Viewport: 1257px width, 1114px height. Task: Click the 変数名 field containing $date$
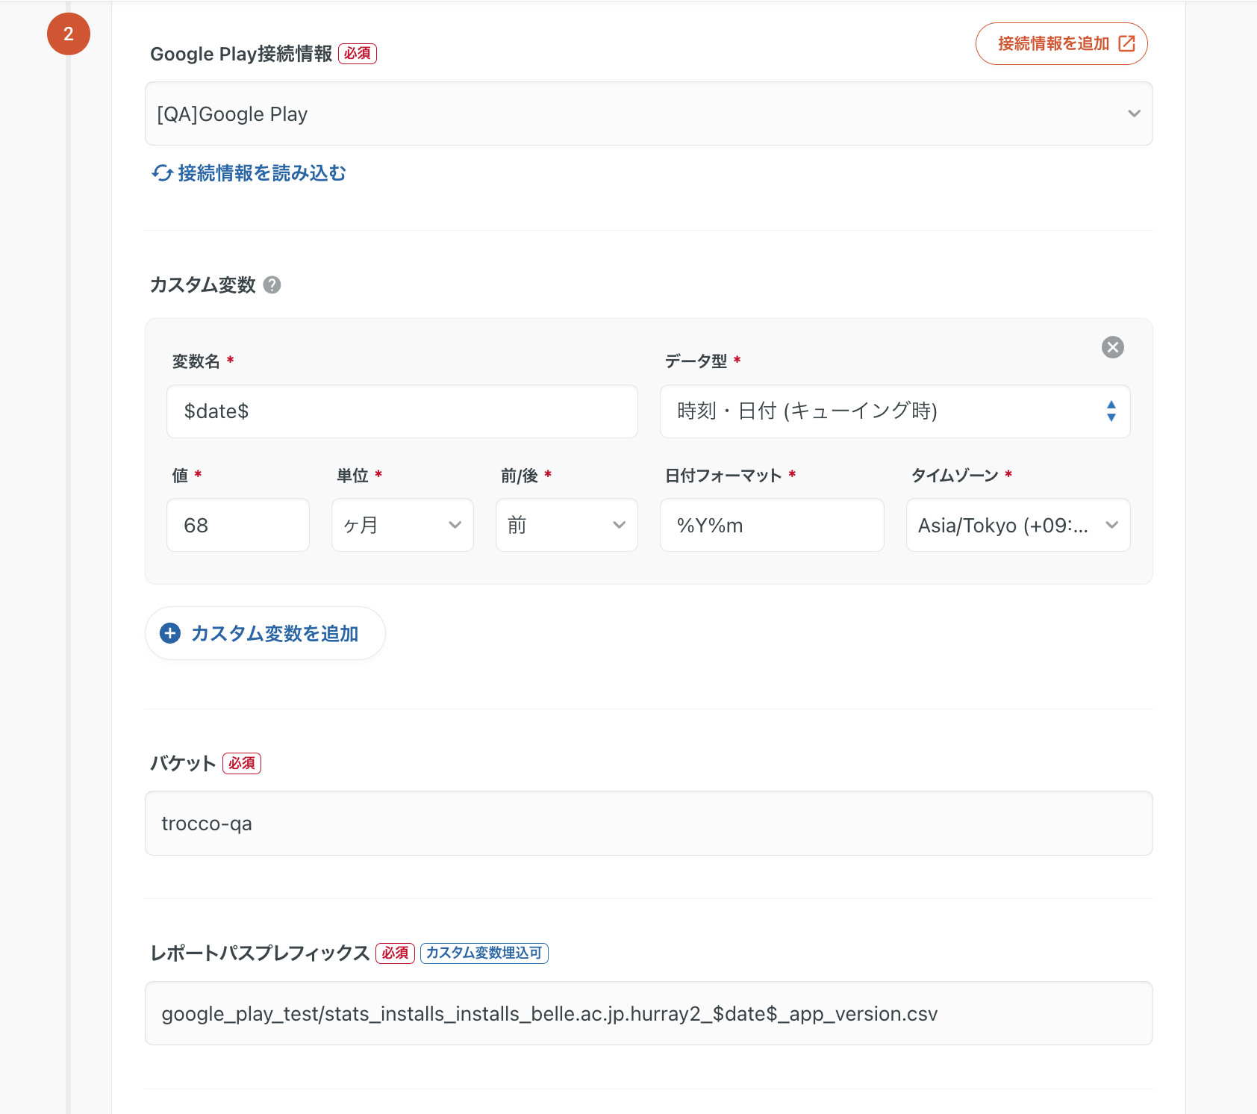[x=402, y=411]
